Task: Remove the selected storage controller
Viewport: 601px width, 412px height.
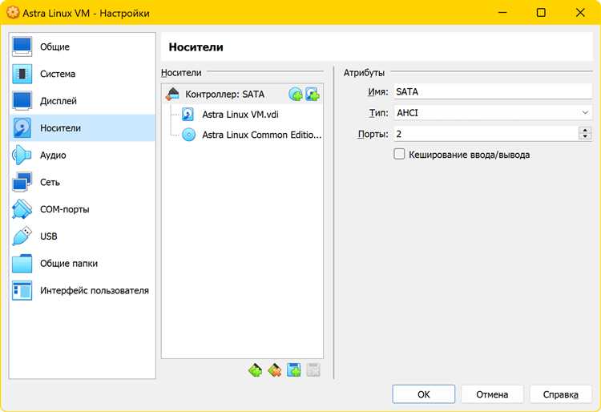Action: (275, 370)
